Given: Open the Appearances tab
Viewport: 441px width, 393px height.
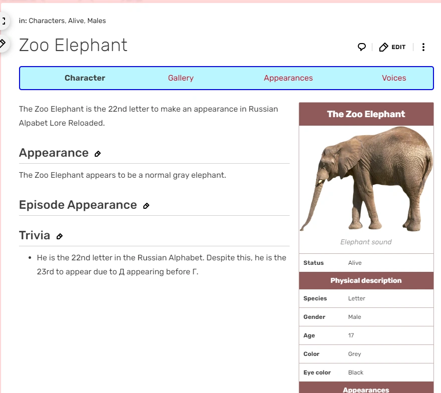Looking at the screenshot, I should (x=288, y=78).
